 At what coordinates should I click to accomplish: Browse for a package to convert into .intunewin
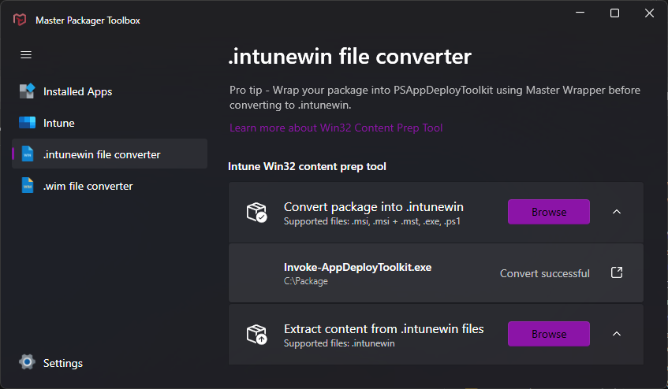549,212
